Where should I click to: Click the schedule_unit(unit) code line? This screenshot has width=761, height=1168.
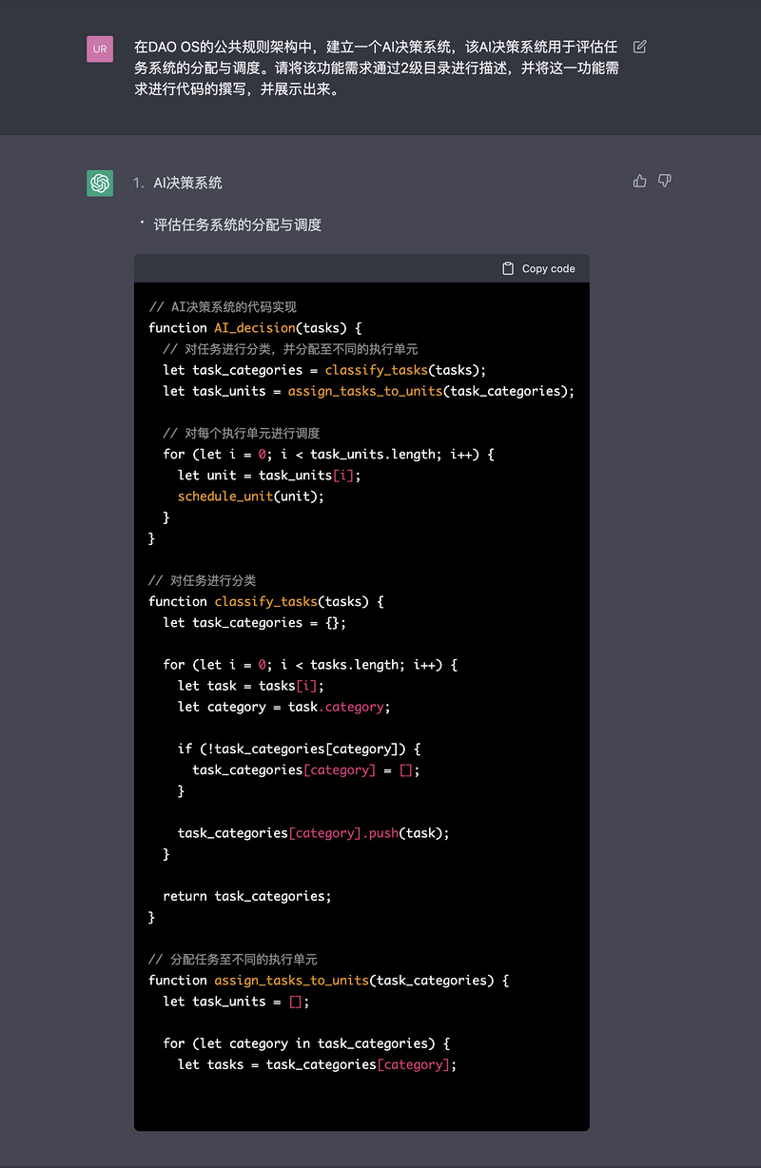250,496
